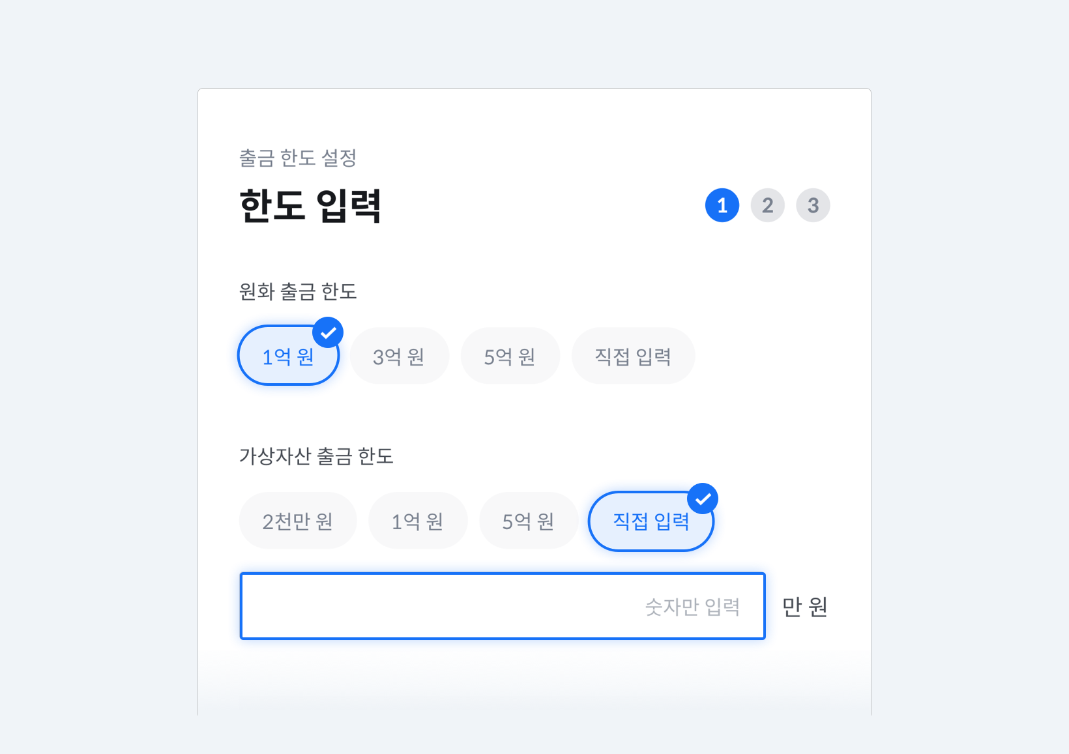Viewport: 1069px width, 754px height.
Task: Select the 5억 원 crypto withdrawal limit
Action: tap(528, 521)
